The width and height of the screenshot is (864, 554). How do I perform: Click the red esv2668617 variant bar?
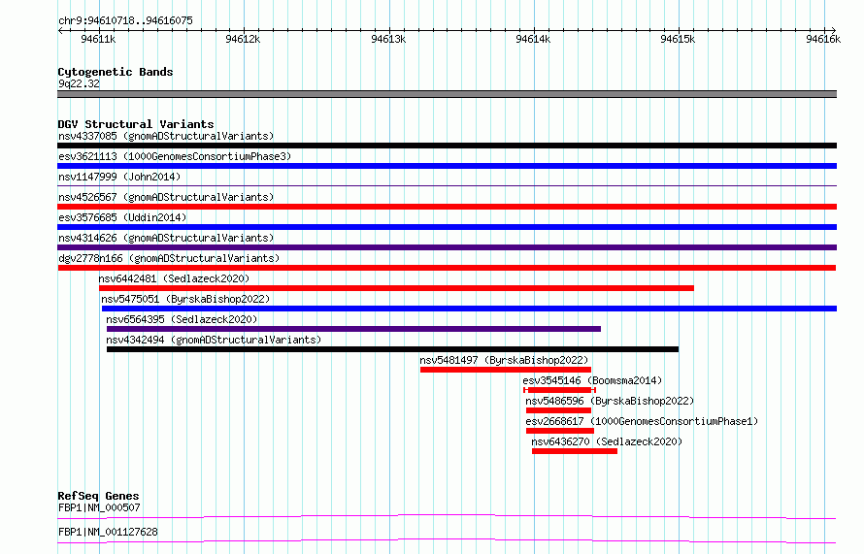point(560,431)
